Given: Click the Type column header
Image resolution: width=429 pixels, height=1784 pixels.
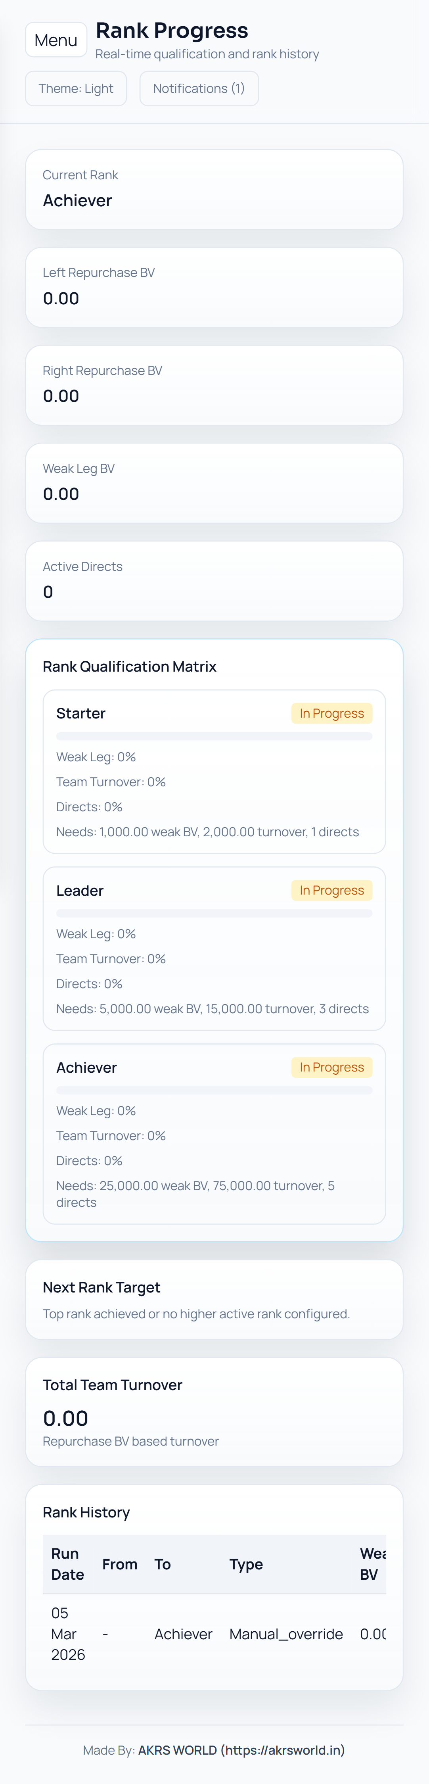Looking at the screenshot, I should click(246, 1564).
